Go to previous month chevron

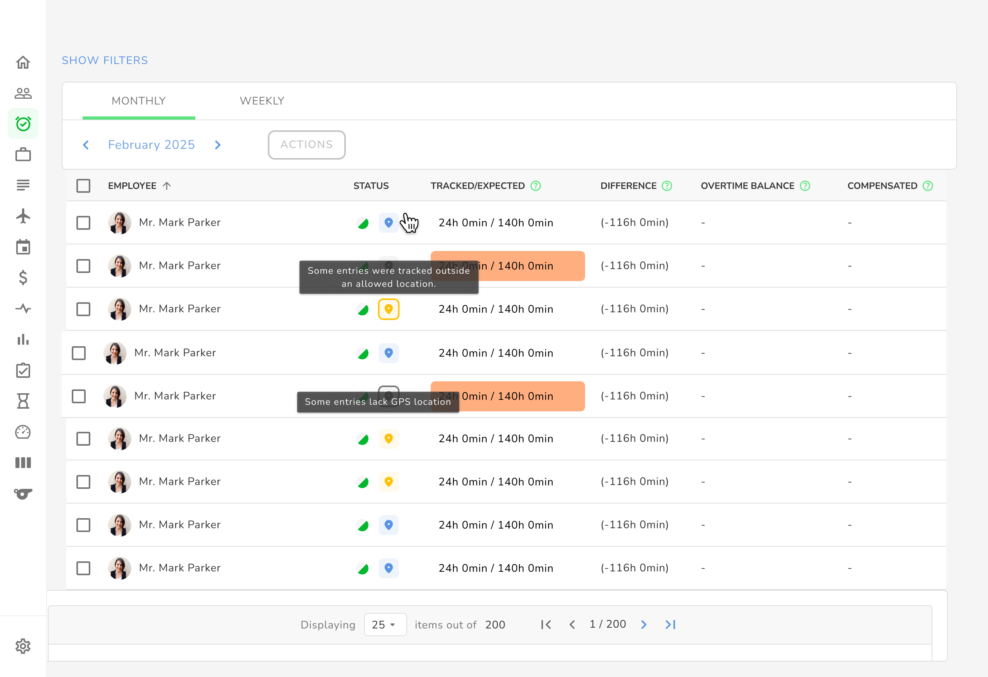86,145
